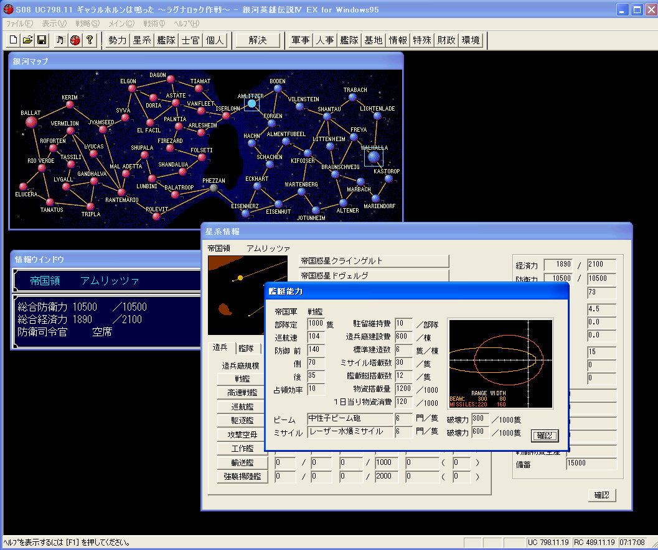The image size is (658, 550).
Task: Click the 環境 toolbar button
Action: point(471,40)
